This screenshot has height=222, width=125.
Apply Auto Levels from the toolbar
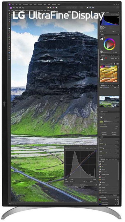point(48,8)
